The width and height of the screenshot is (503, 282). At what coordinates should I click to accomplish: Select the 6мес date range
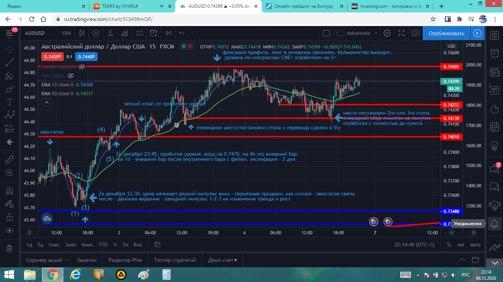(87, 245)
